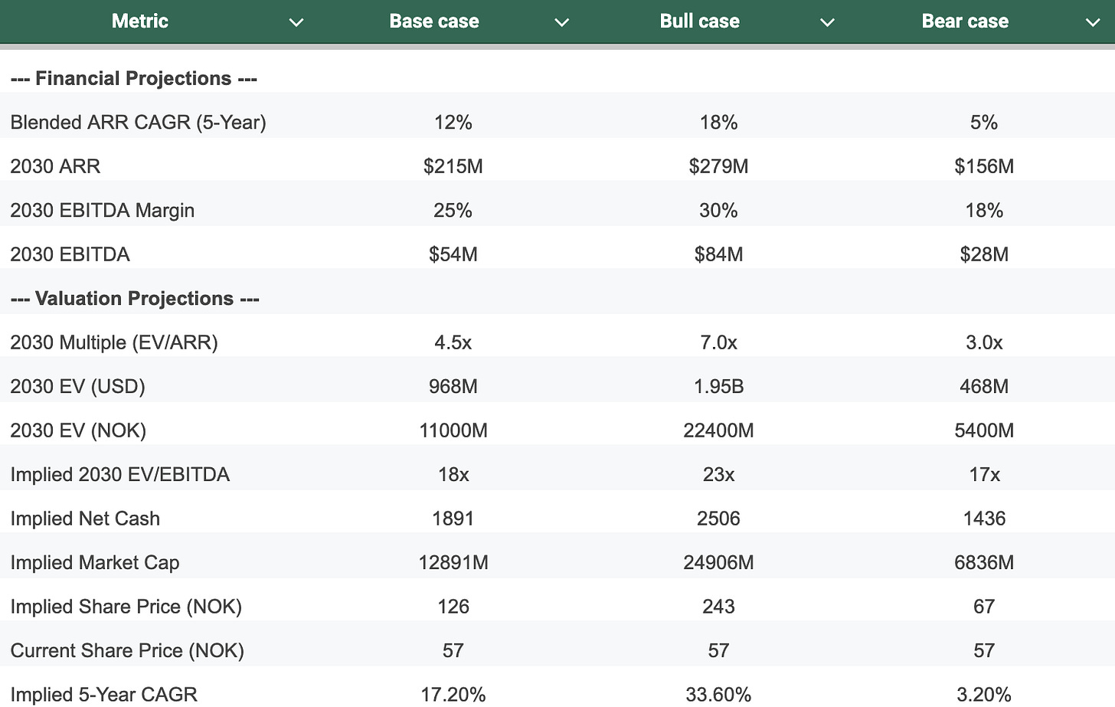1115x707 pixels.
Task: Click the $215M base case 2030 ARR cell
Action: [x=453, y=166]
